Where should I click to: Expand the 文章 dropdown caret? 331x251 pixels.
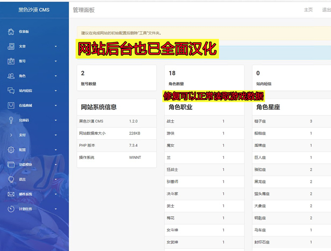coord(56,46)
